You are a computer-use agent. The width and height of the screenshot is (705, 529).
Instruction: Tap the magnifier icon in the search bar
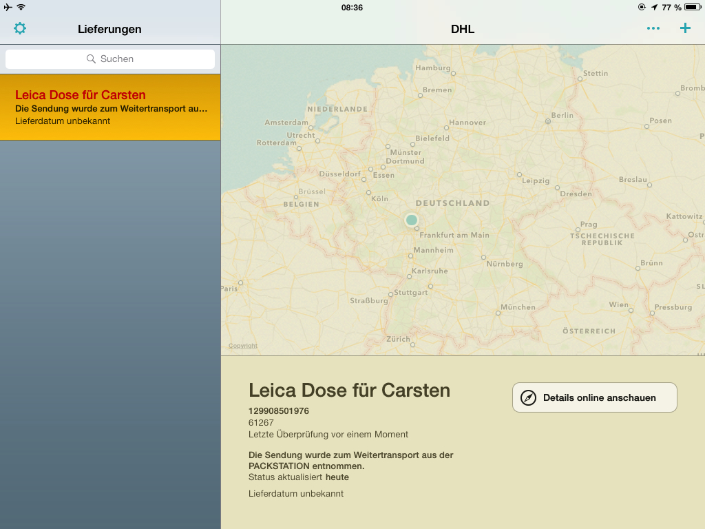point(91,59)
